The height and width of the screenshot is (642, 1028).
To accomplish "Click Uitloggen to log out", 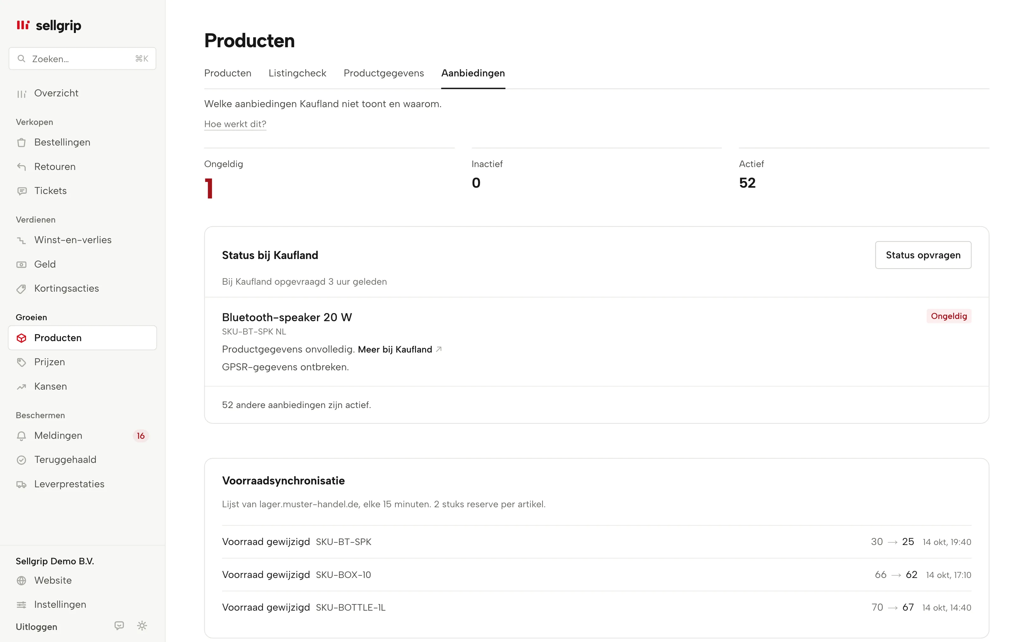I will (36, 627).
